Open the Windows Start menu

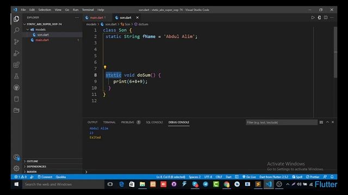tap(16, 184)
